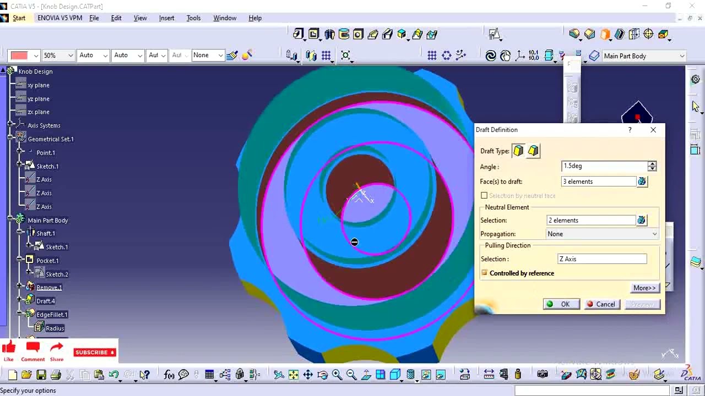Open the Start menu
The height and width of the screenshot is (396, 705).
pos(19,18)
